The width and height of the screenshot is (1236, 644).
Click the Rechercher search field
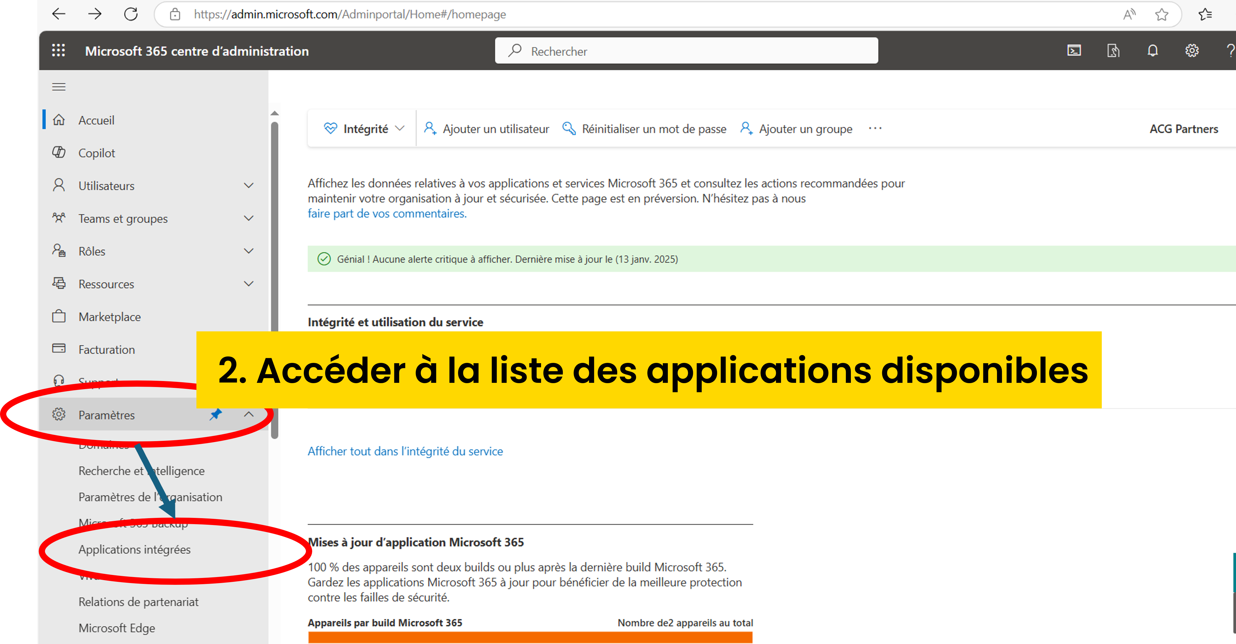(686, 51)
